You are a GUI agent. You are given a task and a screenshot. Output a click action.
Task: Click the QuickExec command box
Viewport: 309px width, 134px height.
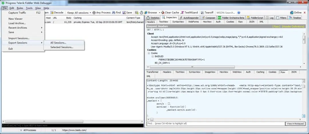72,125
